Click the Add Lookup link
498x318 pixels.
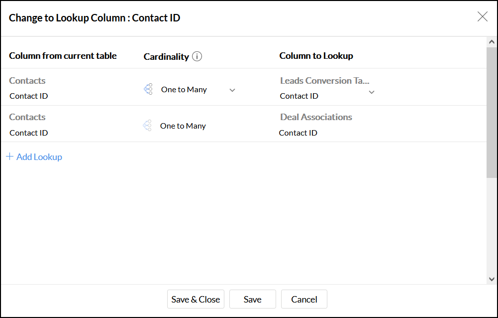(39, 157)
